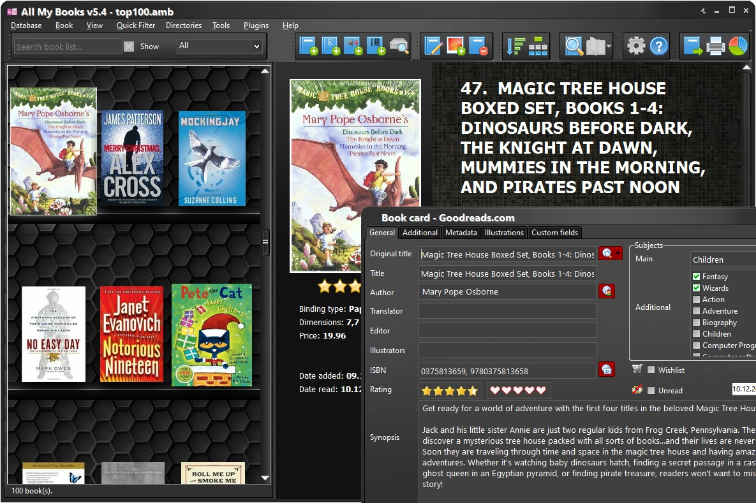The width and height of the screenshot is (756, 503).
Task: Enable the Wishlist checkbox
Action: pyautogui.click(x=651, y=370)
